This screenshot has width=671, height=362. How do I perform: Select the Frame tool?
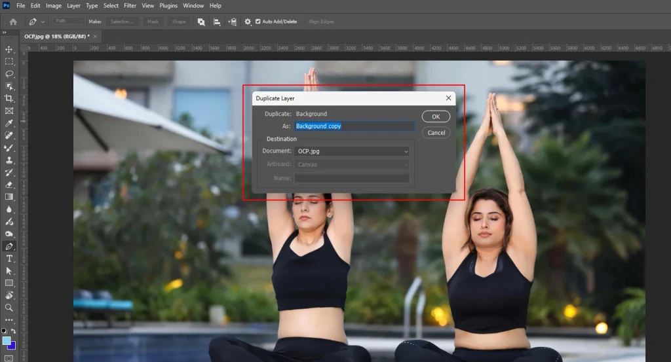click(9, 111)
